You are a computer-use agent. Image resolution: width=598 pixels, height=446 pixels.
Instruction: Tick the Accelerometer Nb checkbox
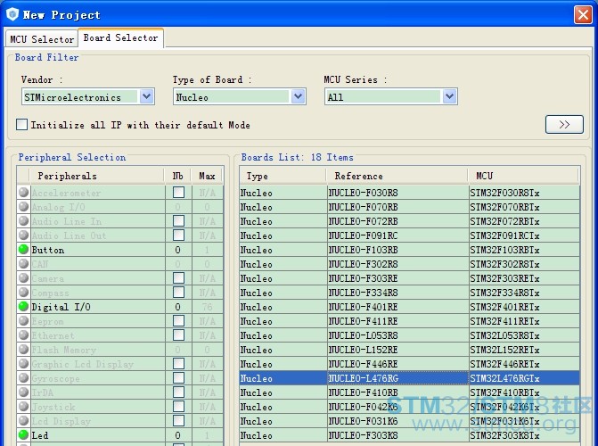coord(178,192)
